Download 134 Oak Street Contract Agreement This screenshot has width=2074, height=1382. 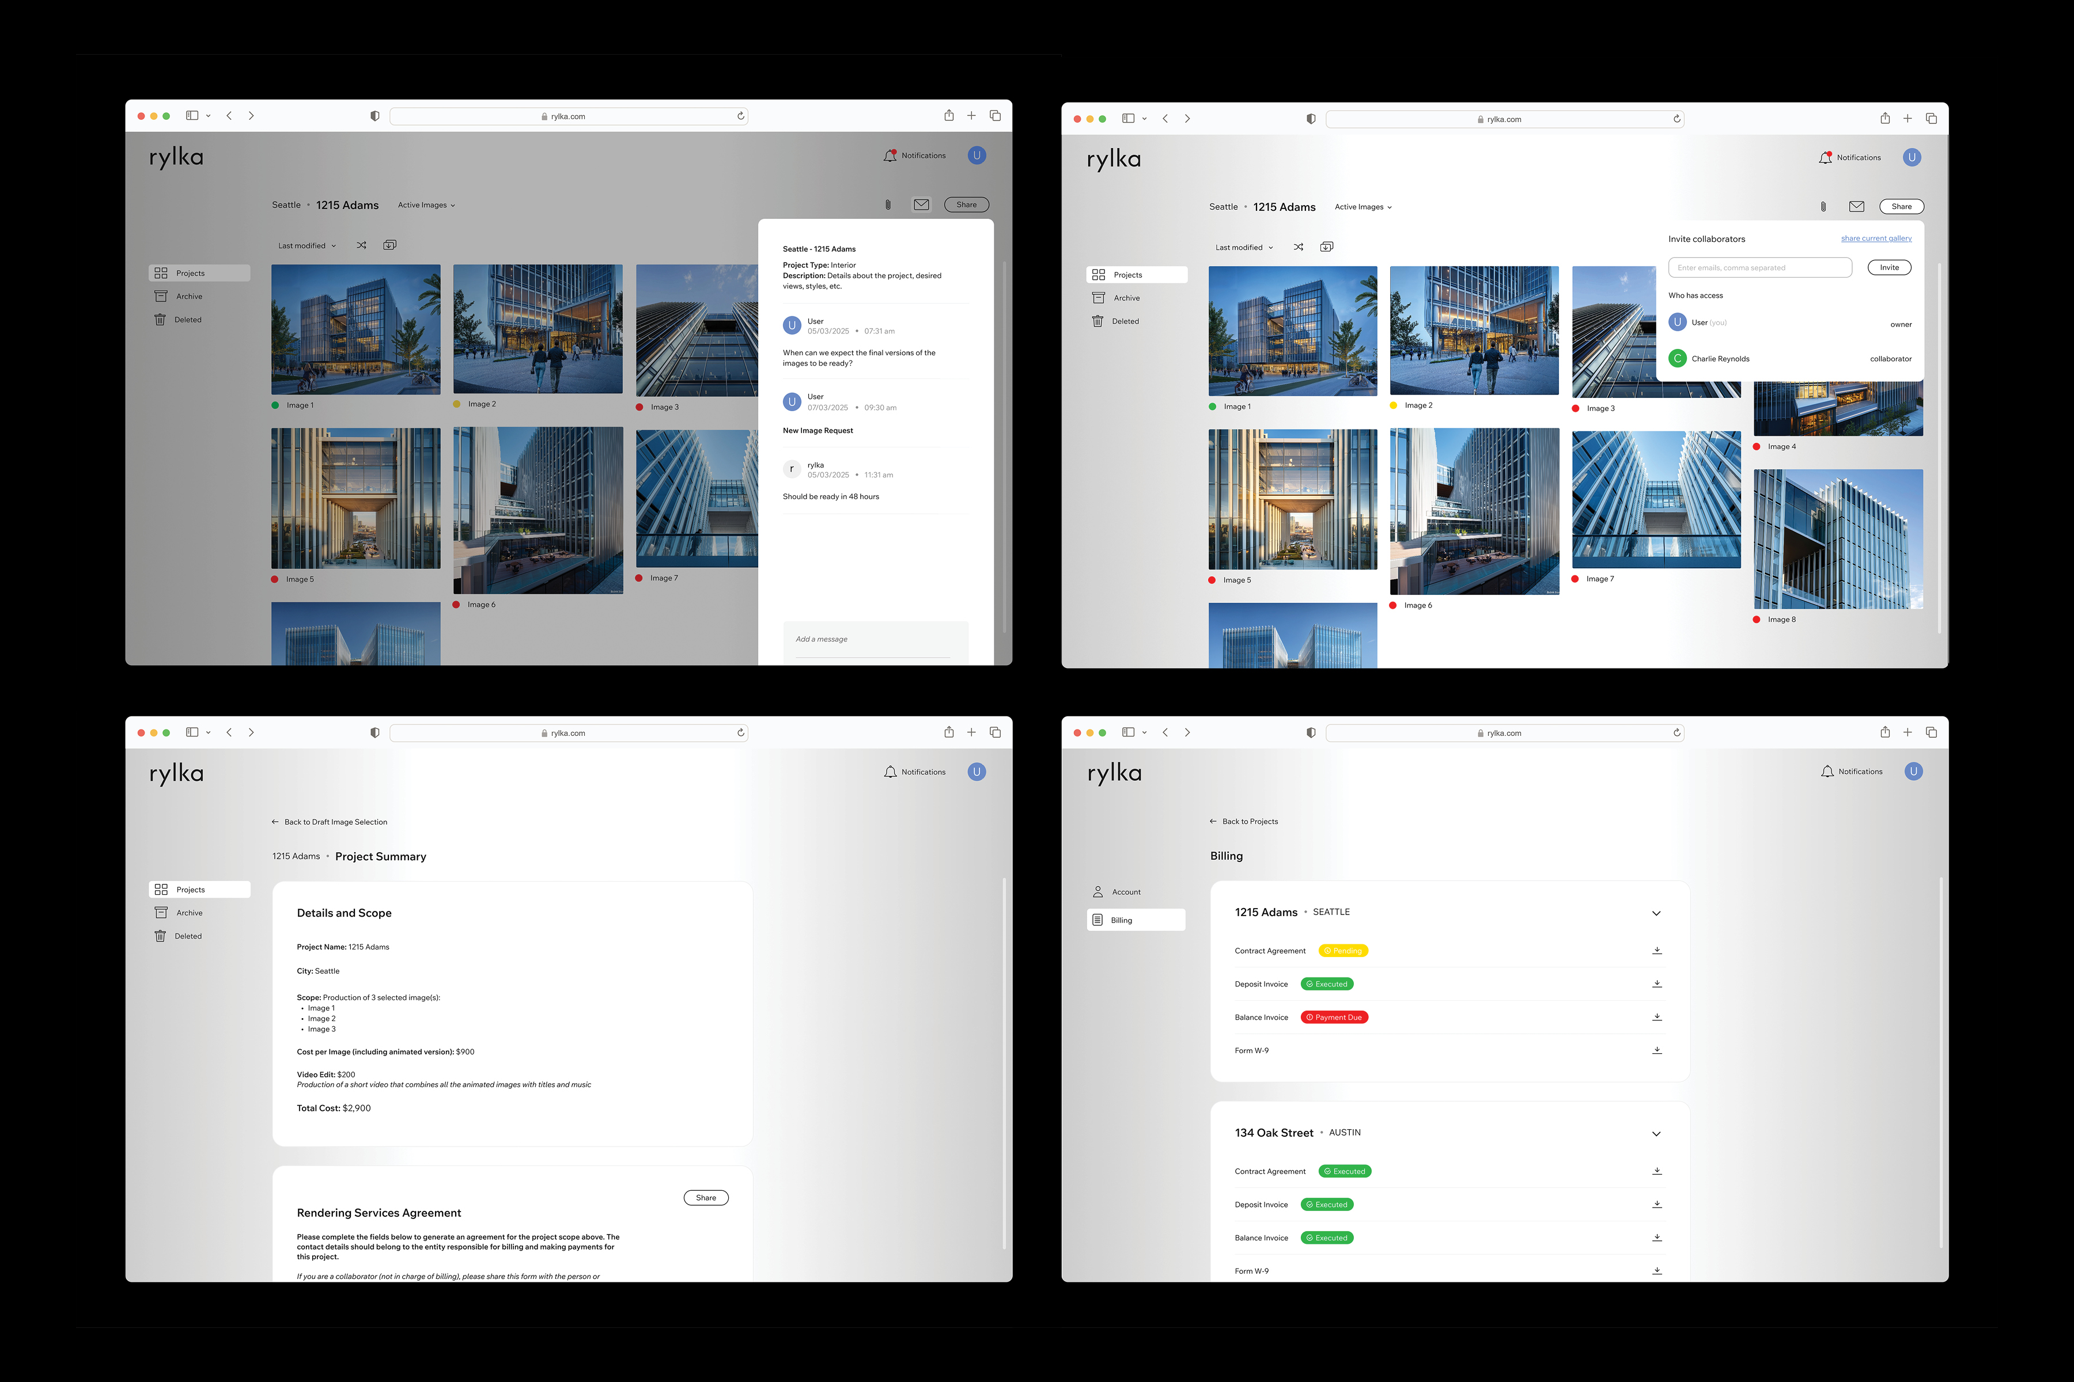tap(1657, 1171)
